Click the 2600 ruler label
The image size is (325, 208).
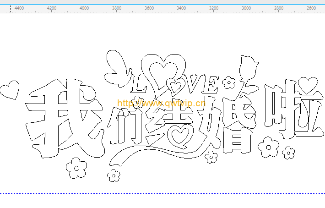[311, 8]
